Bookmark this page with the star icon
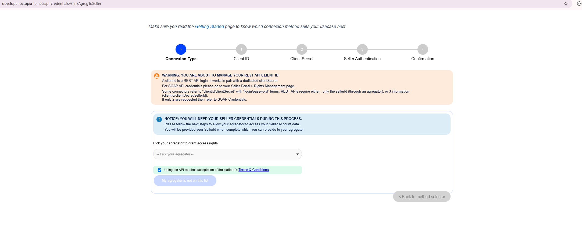The width and height of the screenshot is (582, 252). click(x=566, y=3)
